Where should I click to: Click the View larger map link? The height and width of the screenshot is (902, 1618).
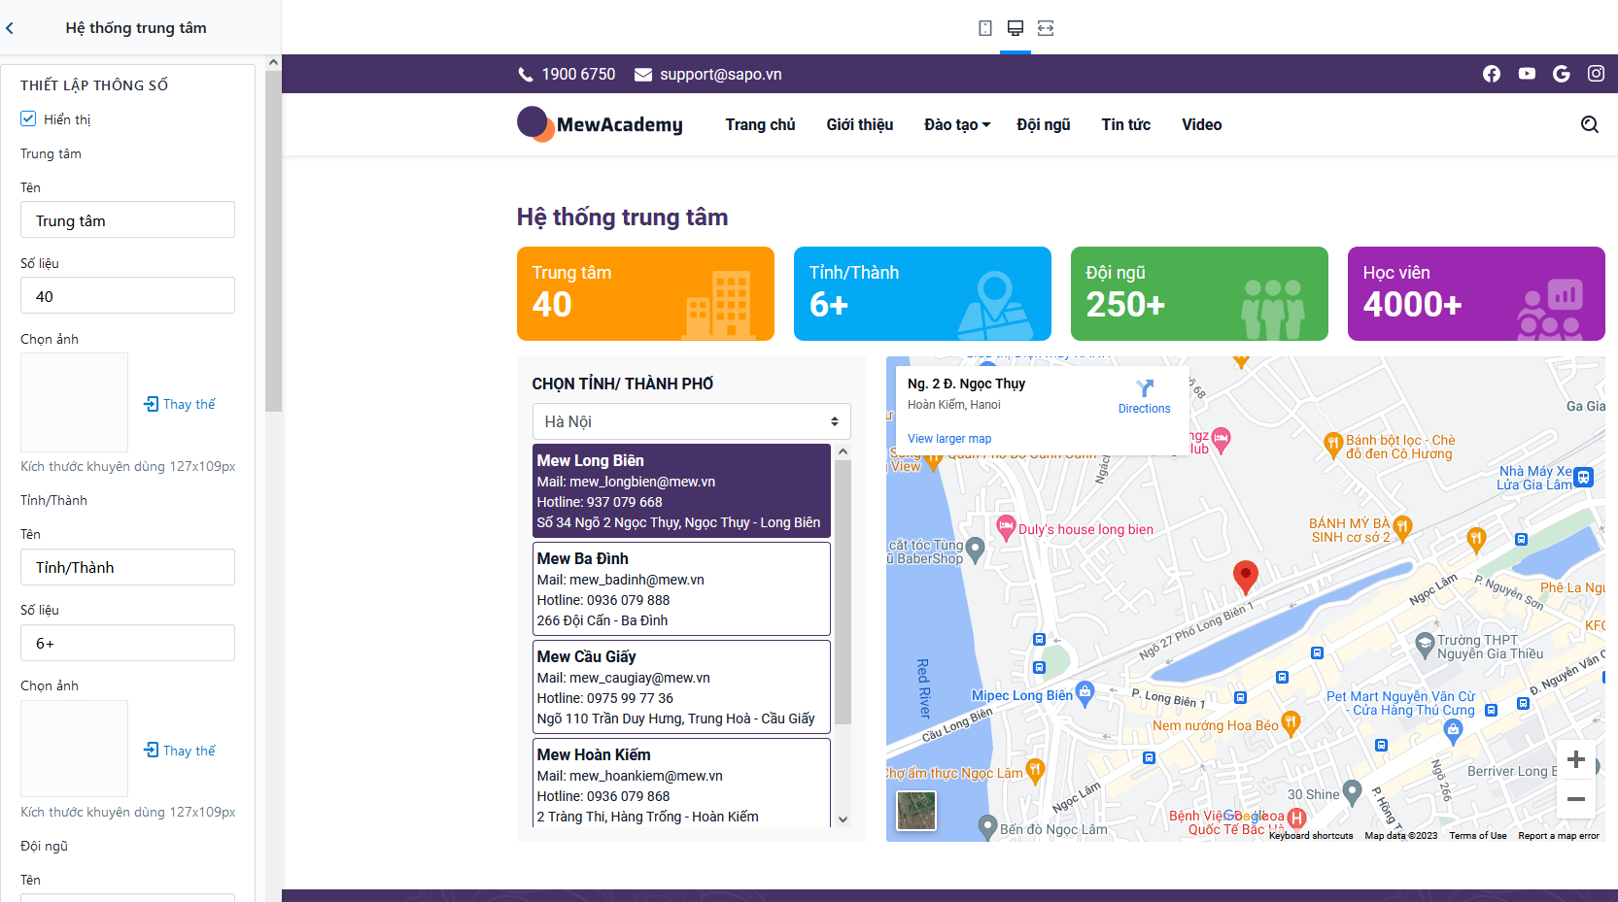coord(949,439)
